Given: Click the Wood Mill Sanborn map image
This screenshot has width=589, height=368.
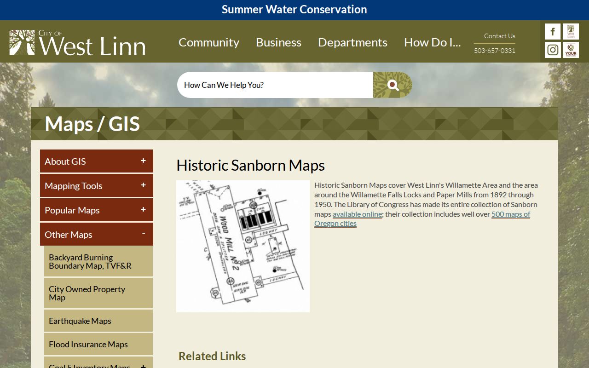Looking at the screenshot, I should point(243,246).
